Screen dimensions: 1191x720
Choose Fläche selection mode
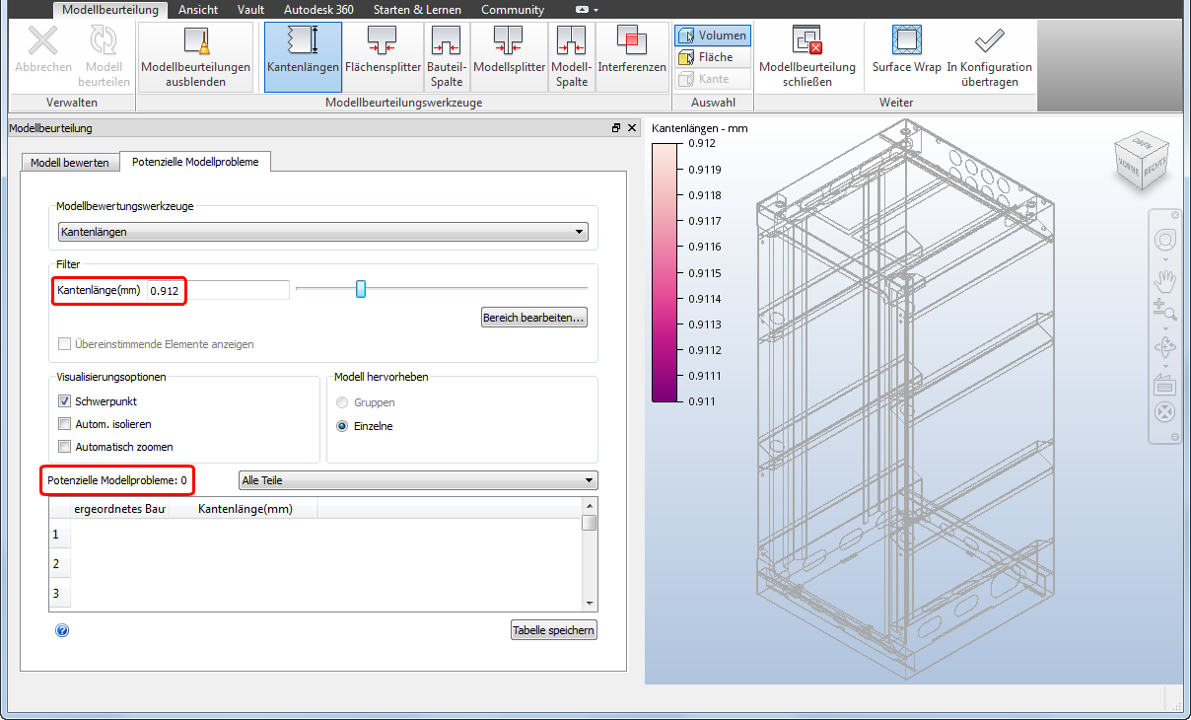pos(713,57)
